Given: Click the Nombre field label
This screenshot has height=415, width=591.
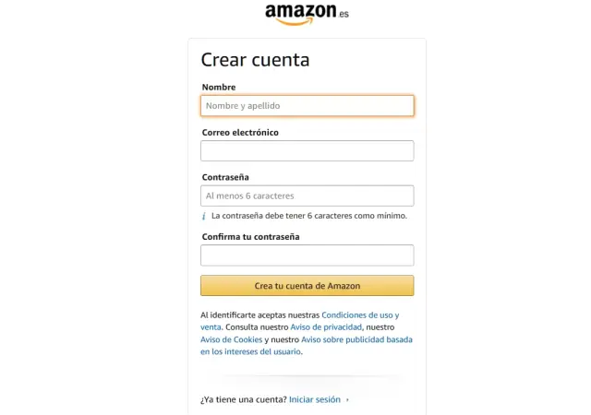Looking at the screenshot, I should (219, 88).
